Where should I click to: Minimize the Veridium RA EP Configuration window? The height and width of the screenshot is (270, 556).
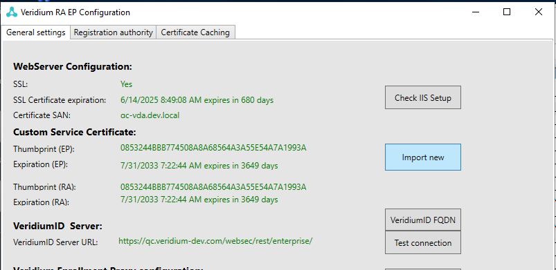click(x=476, y=12)
